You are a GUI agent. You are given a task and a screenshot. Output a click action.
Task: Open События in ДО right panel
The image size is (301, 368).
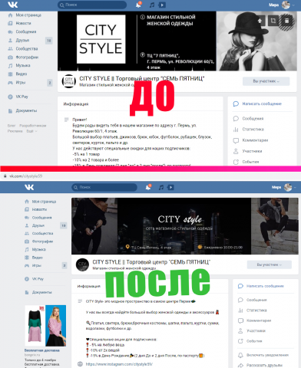pyautogui.click(x=246, y=162)
